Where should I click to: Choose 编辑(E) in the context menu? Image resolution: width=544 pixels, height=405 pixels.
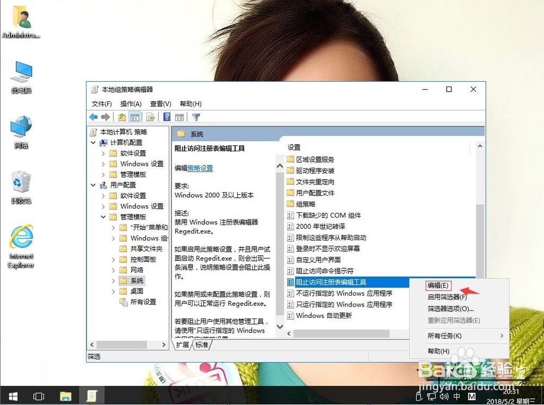pos(438,286)
